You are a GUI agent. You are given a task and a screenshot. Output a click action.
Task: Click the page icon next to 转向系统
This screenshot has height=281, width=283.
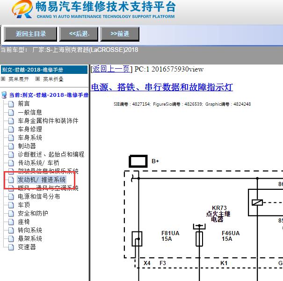click(11, 231)
